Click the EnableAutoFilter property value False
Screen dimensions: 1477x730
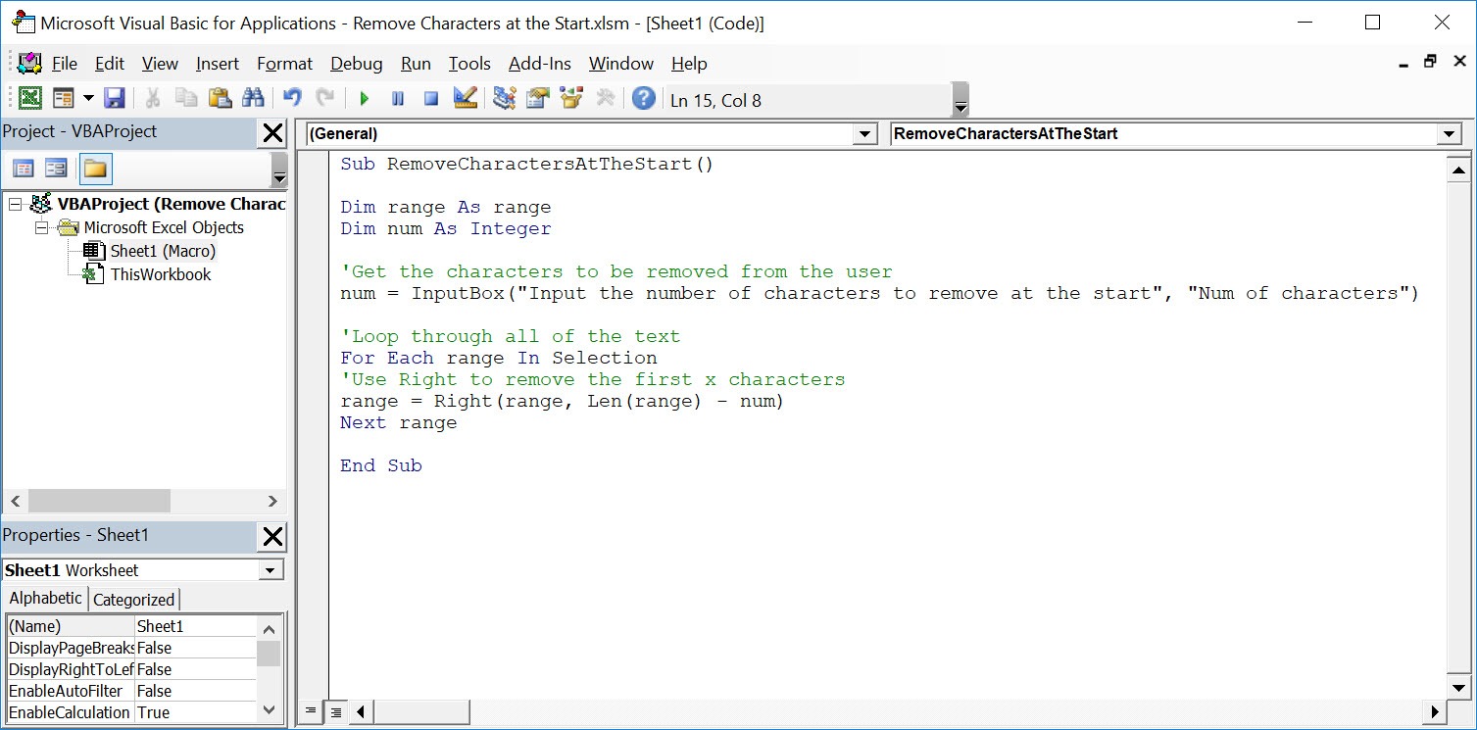pos(195,691)
